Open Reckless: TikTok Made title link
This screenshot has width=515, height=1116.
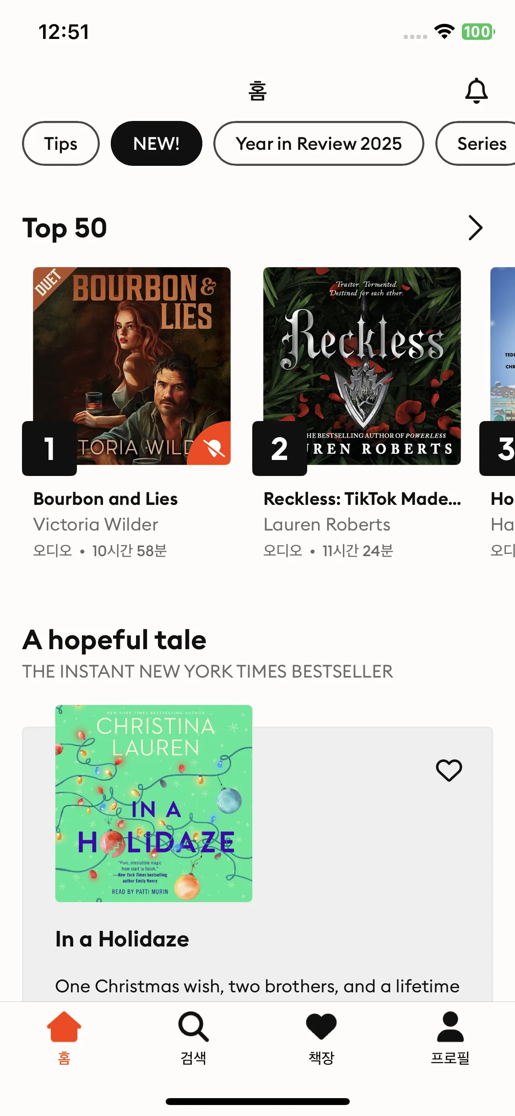(362, 499)
